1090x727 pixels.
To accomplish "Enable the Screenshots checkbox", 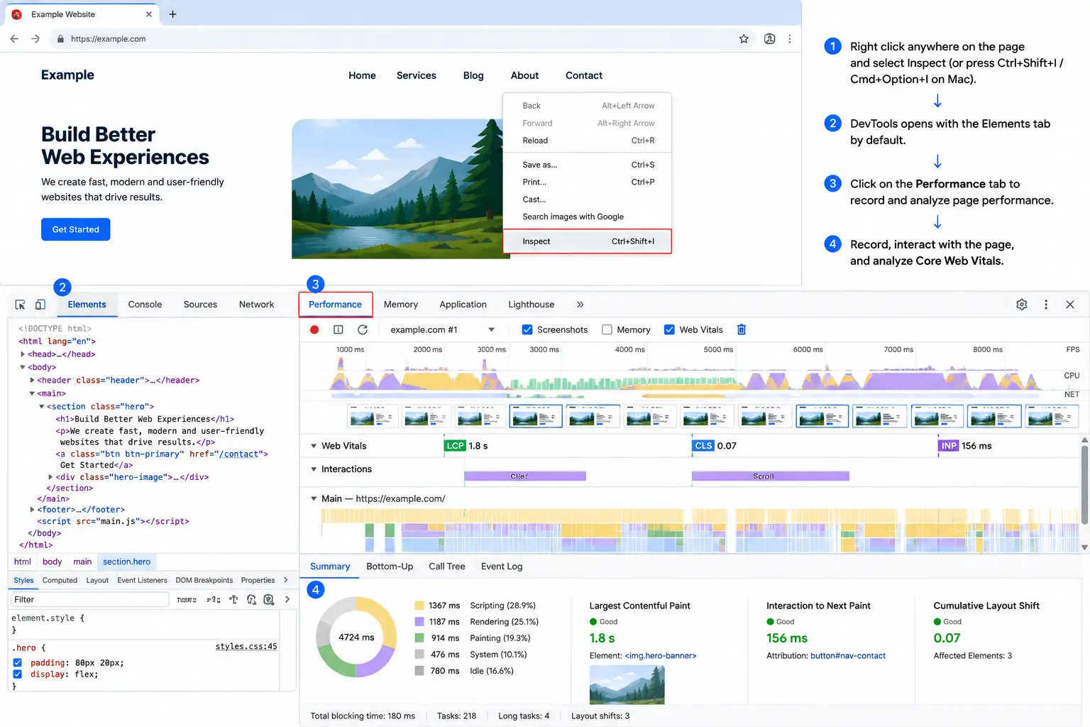I will (527, 329).
